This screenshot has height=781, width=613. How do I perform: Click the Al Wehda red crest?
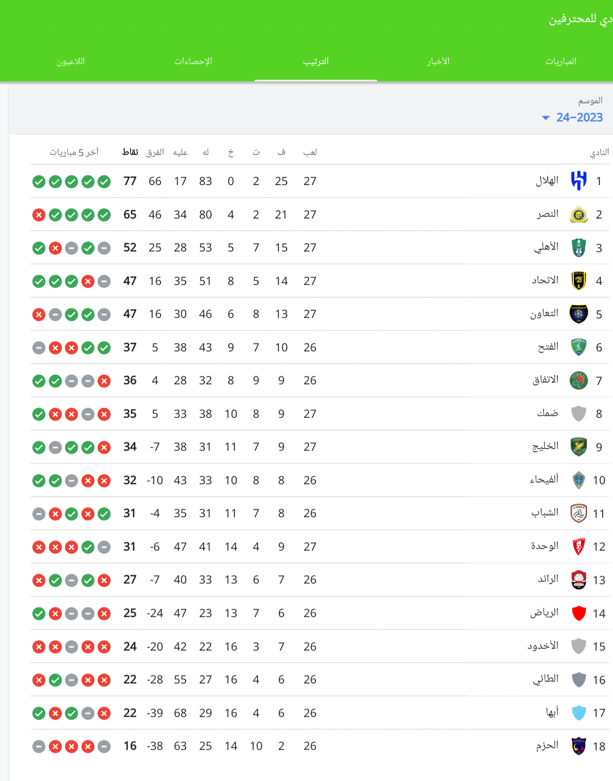pyautogui.click(x=578, y=547)
